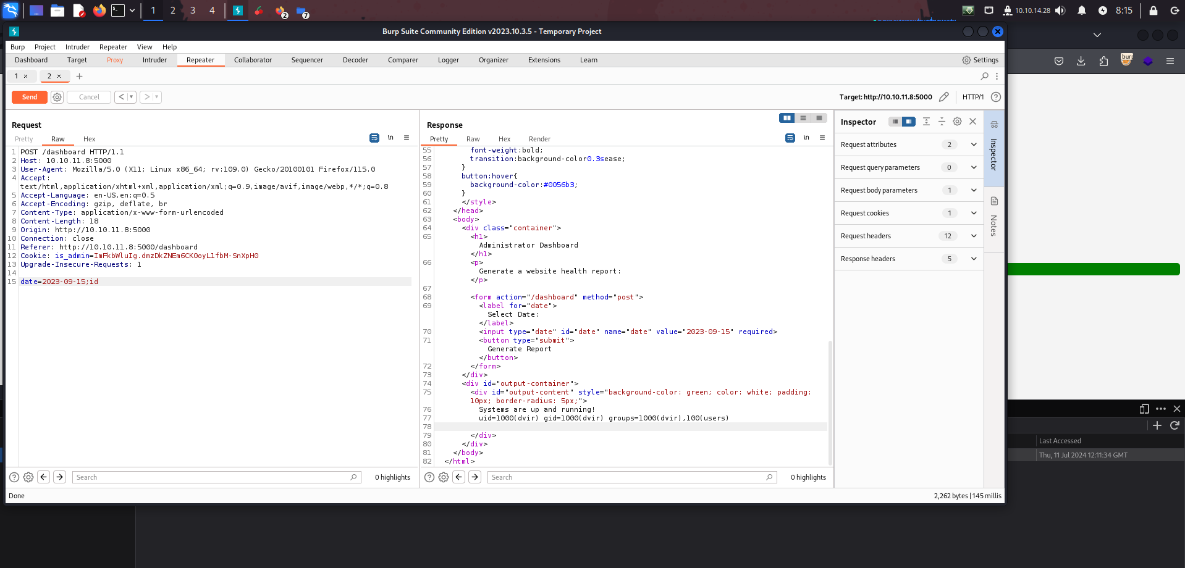Open response pane hamburger menu
This screenshot has width=1185, height=568.
pyautogui.click(x=822, y=138)
